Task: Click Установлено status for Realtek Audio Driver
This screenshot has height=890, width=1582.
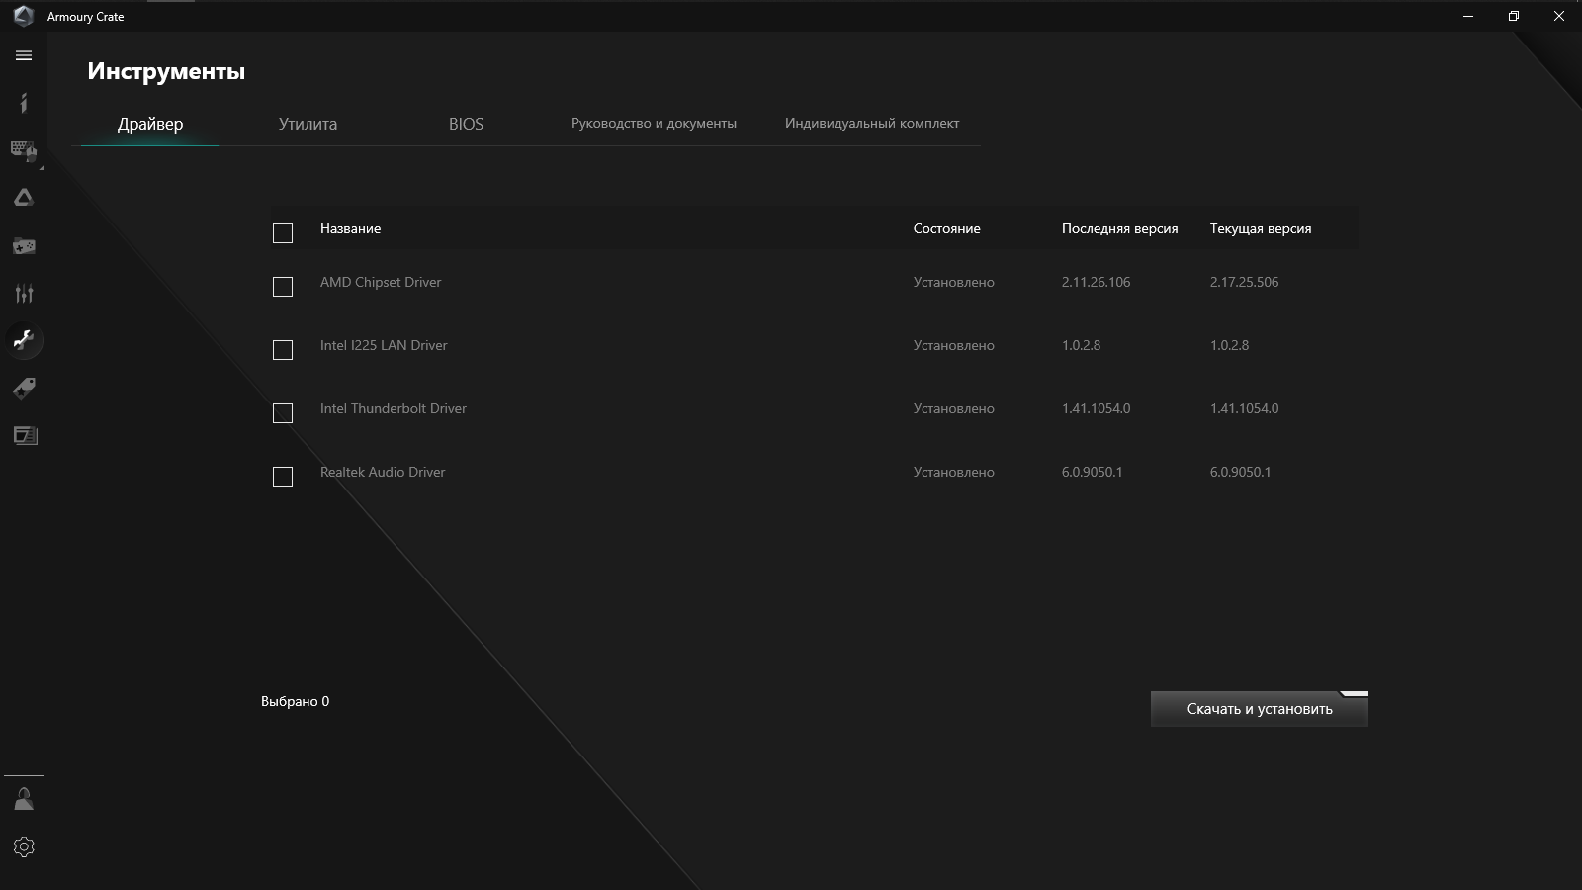Action: tap(953, 472)
